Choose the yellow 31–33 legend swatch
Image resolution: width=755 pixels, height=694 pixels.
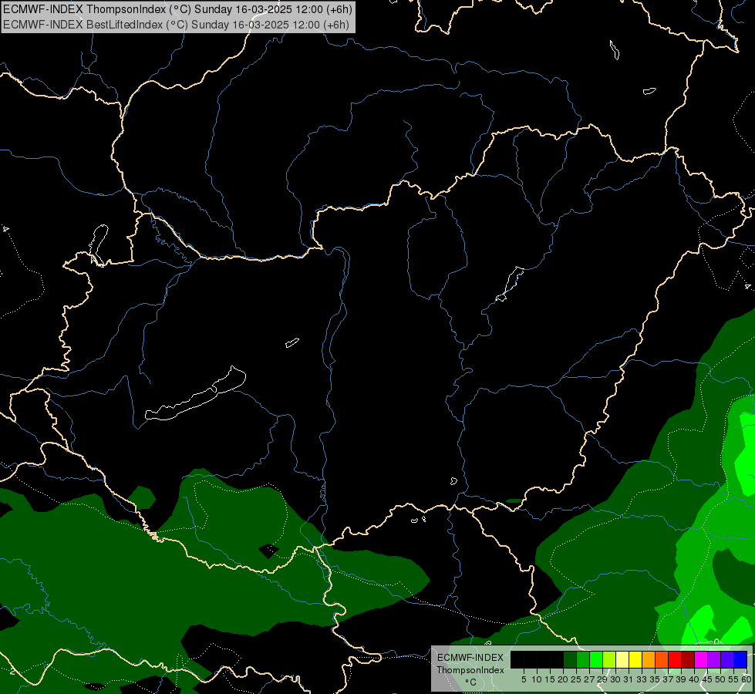pyautogui.click(x=635, y=659)
